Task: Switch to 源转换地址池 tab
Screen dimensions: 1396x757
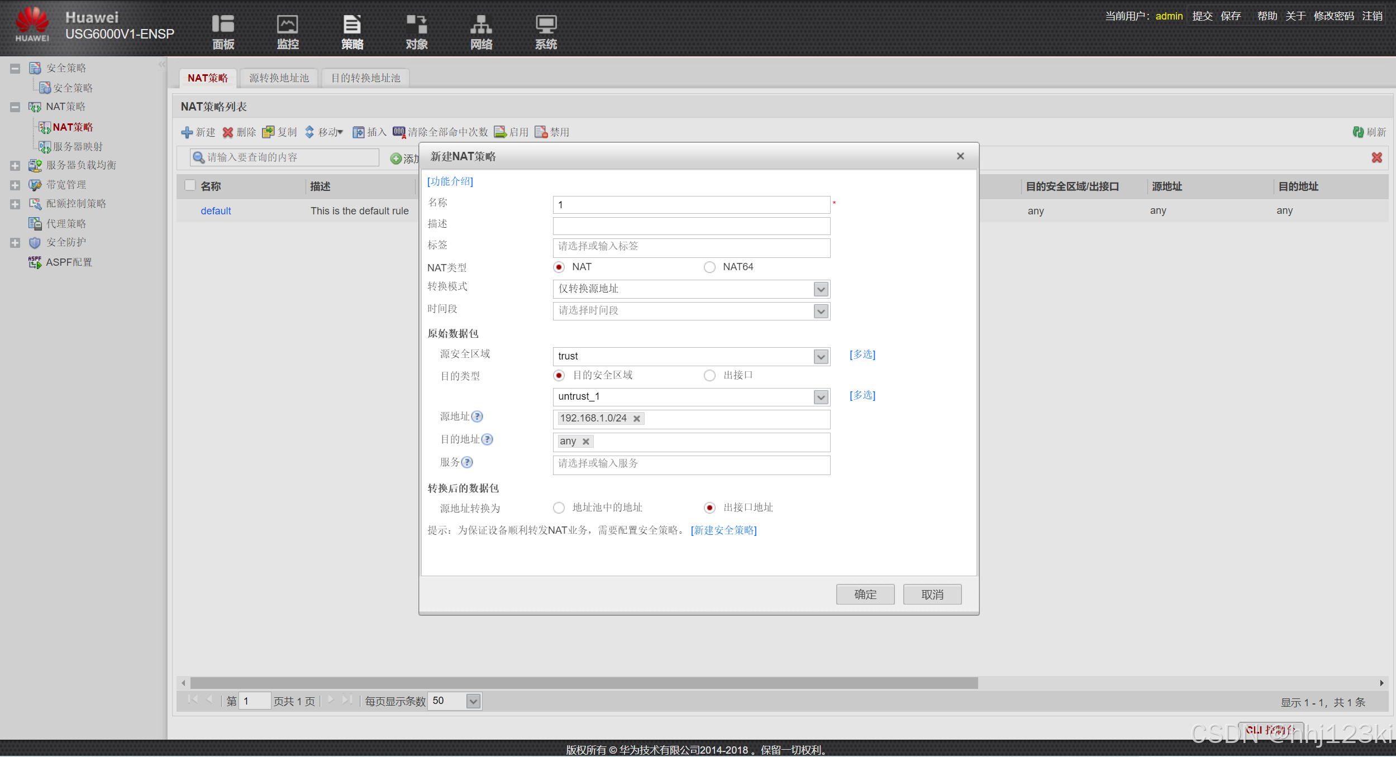Action: tap(279, 78)
